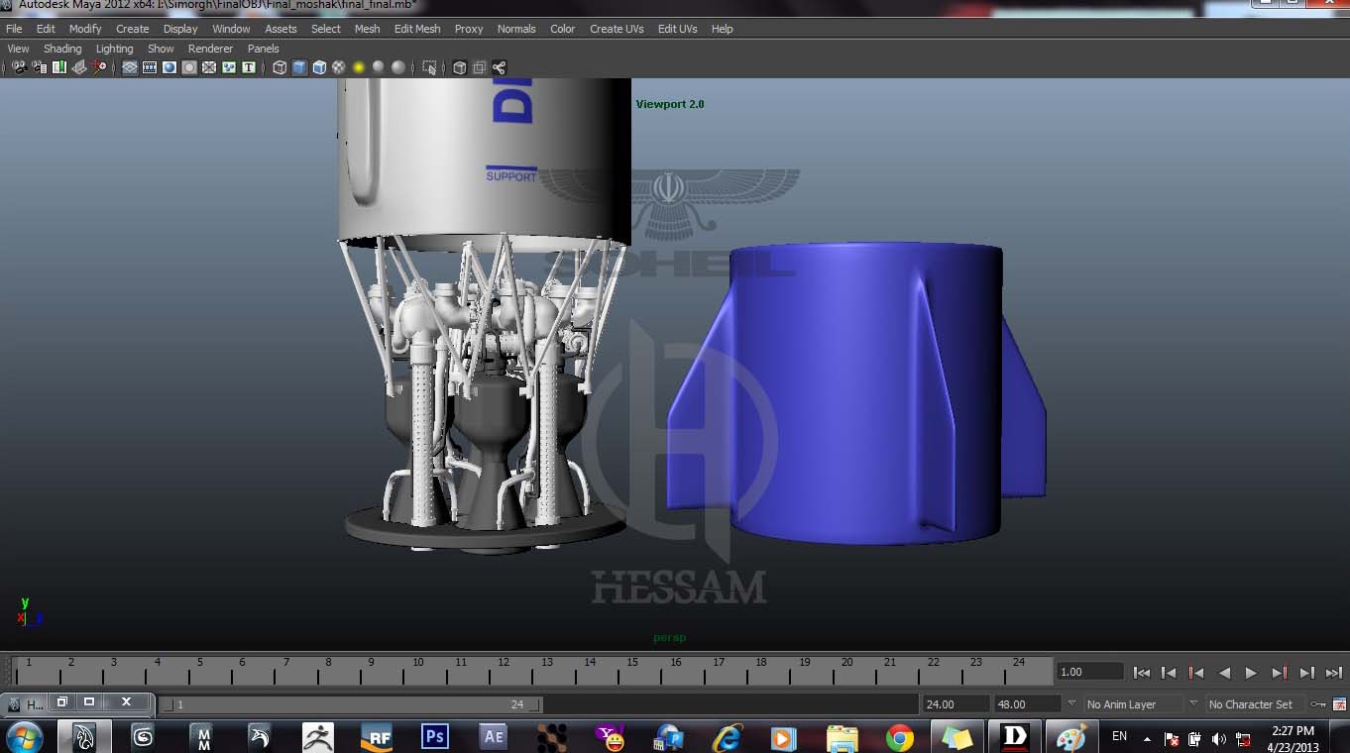Open Photoshop from the taskbar
Viewport: 1350px width, 753px height.
[x=434, y=737]
